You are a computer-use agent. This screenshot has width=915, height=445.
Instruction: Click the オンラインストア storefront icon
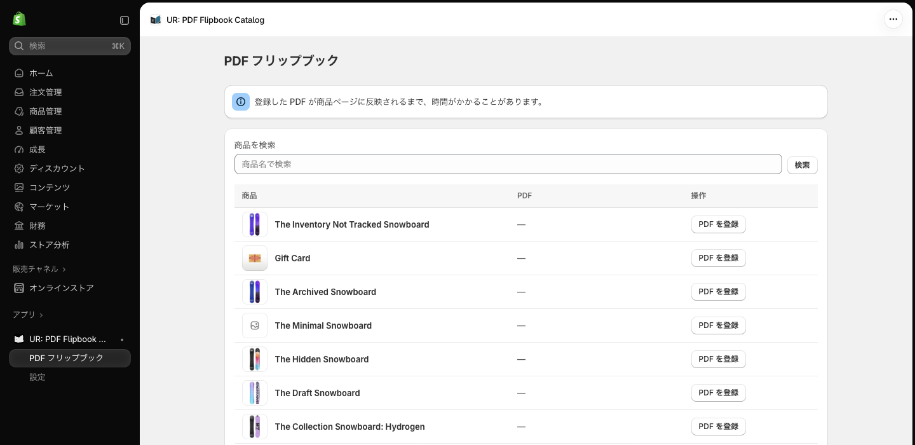point(19,288)
